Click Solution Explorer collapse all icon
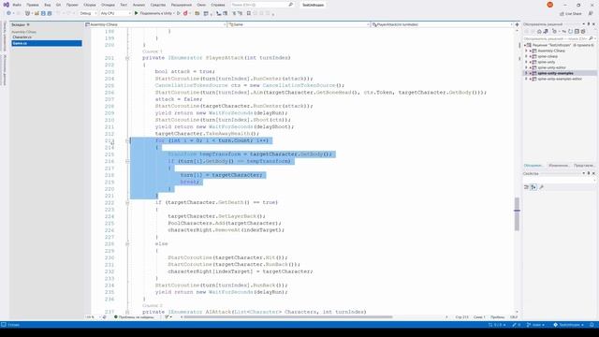The height and width of the screenshot is (337, 599). click(x=577, y=31)
